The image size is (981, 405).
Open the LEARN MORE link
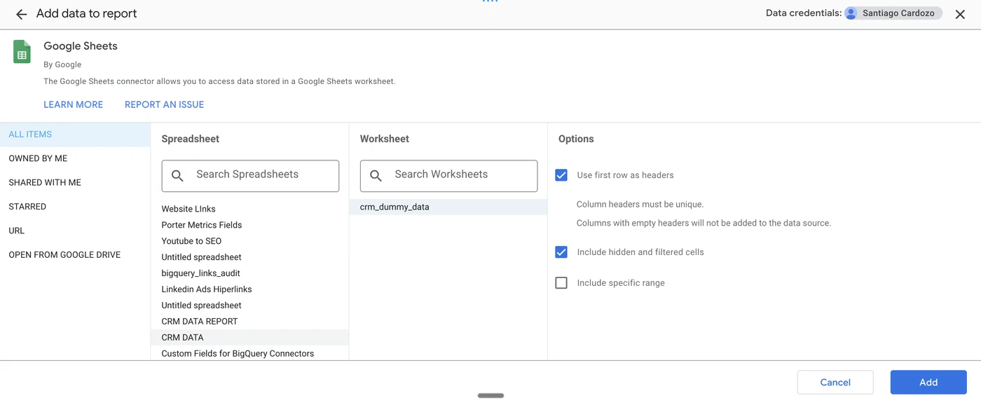click(73, 104)
